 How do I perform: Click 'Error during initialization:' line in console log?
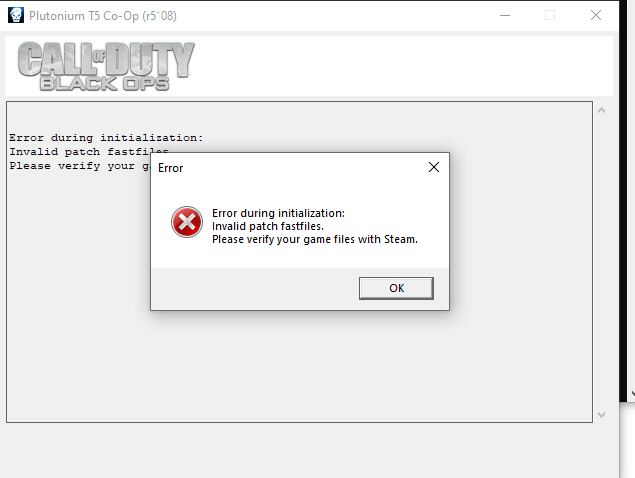click(x=106, y=138)
